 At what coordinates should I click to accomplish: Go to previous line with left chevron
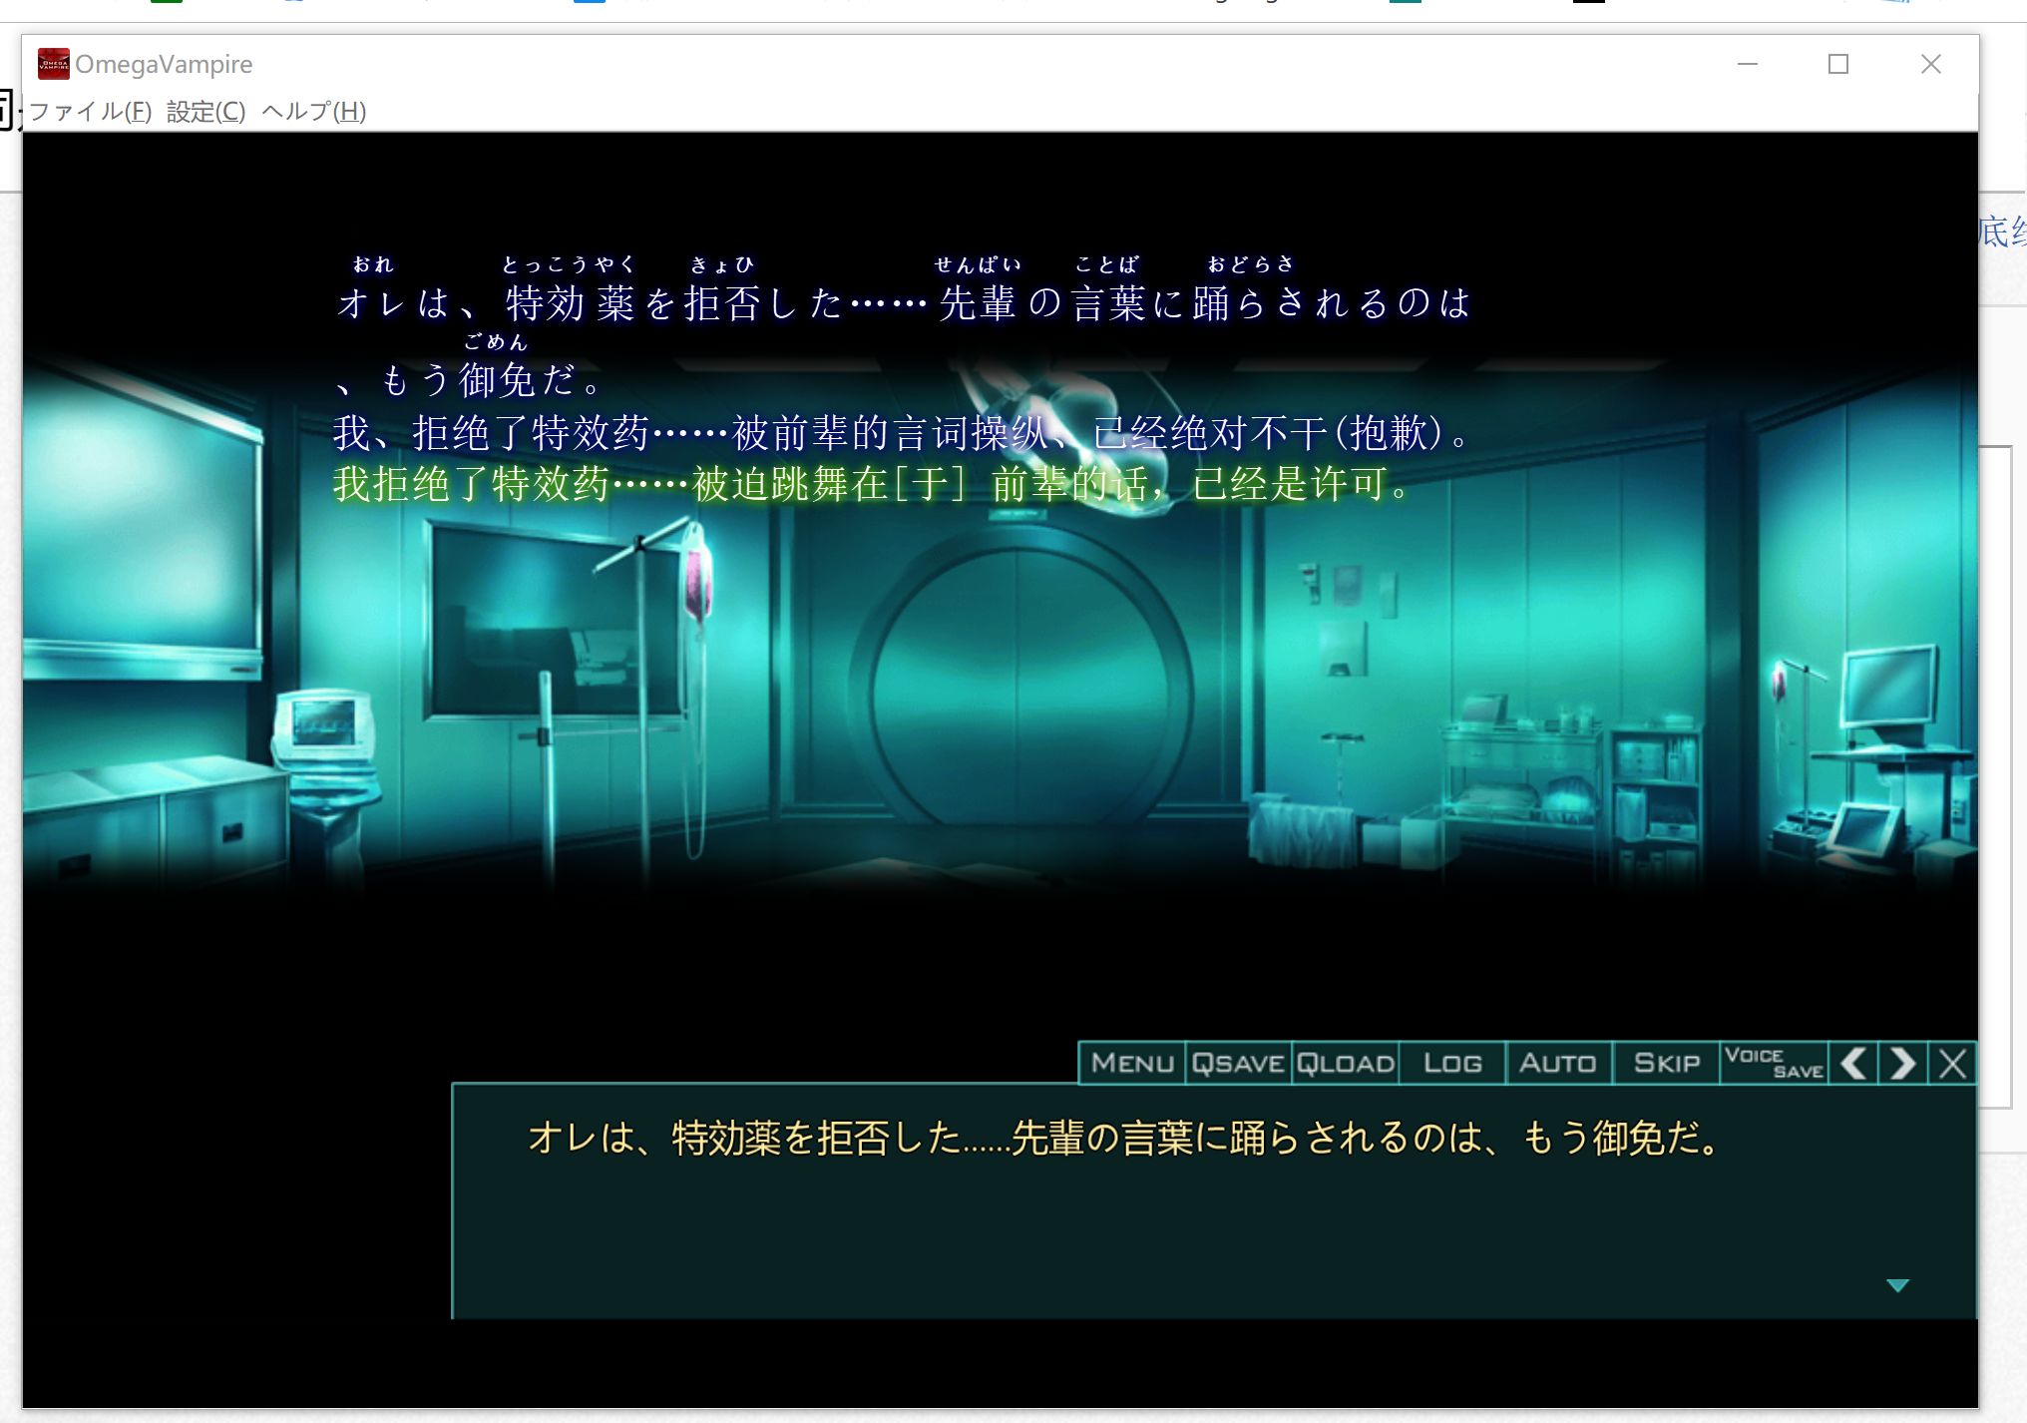[1853, 1063]
